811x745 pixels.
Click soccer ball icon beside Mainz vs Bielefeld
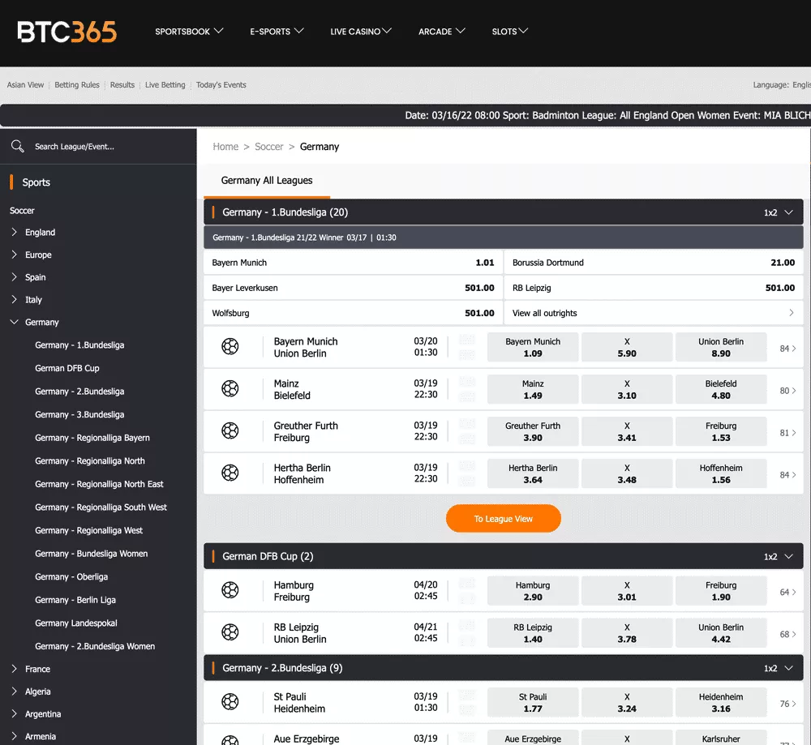(230, 389)
